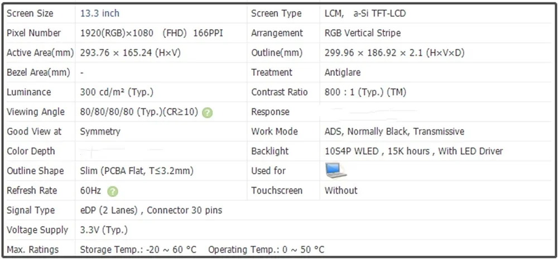Click the Good View at Symmetry value
This screenshot has width=558, height=259.
100,132
